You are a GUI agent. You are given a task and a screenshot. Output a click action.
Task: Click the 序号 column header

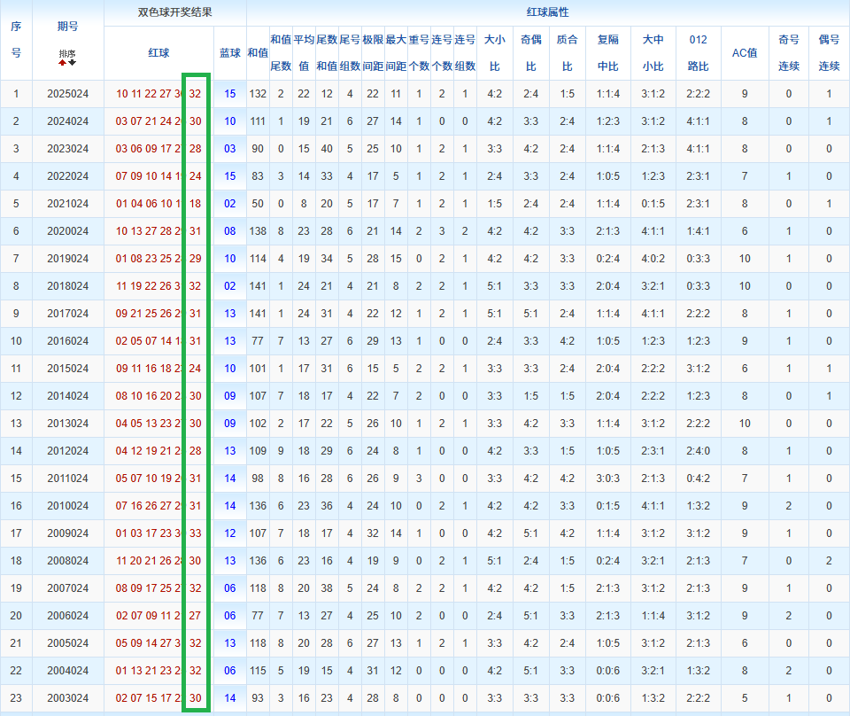(x=16, y=40)
